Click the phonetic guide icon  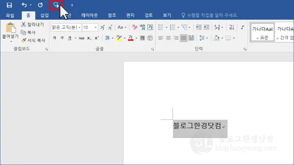click(142, 27)
